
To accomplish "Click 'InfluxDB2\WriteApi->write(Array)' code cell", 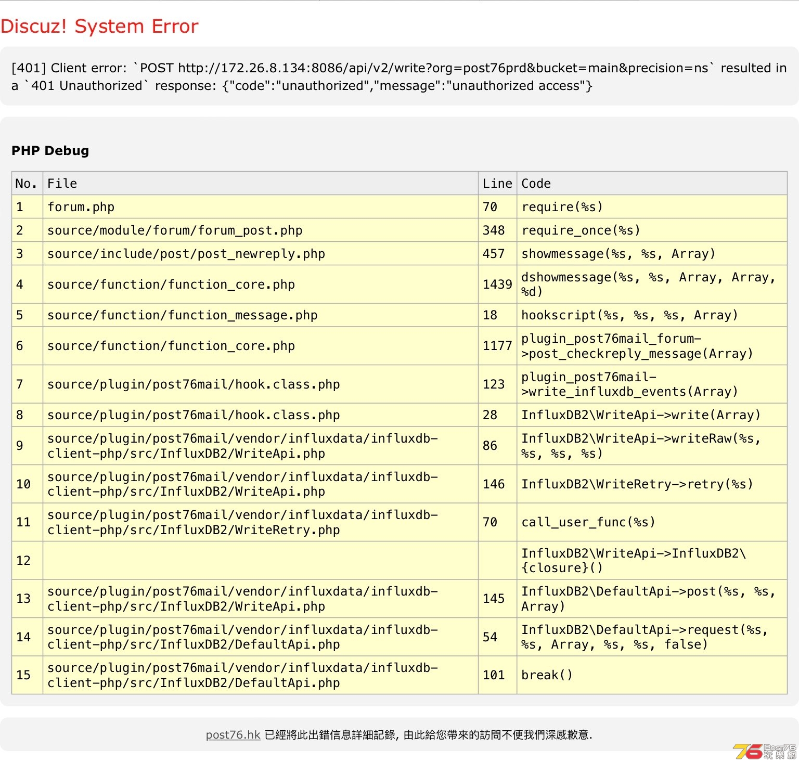I will 652,415.
